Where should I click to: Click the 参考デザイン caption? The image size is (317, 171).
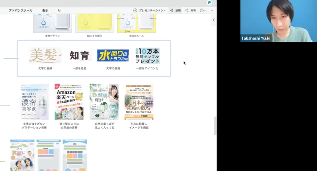[x=52, y=36]
